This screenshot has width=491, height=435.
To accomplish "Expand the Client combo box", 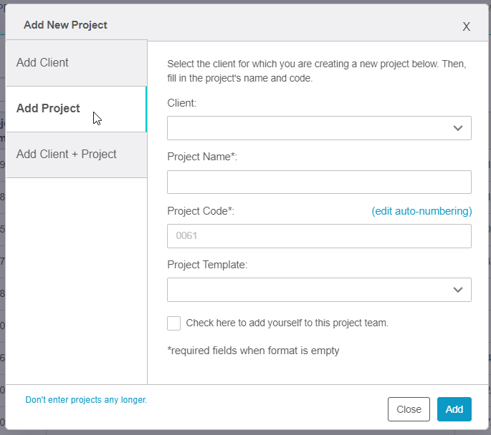I will pos(308,128).
